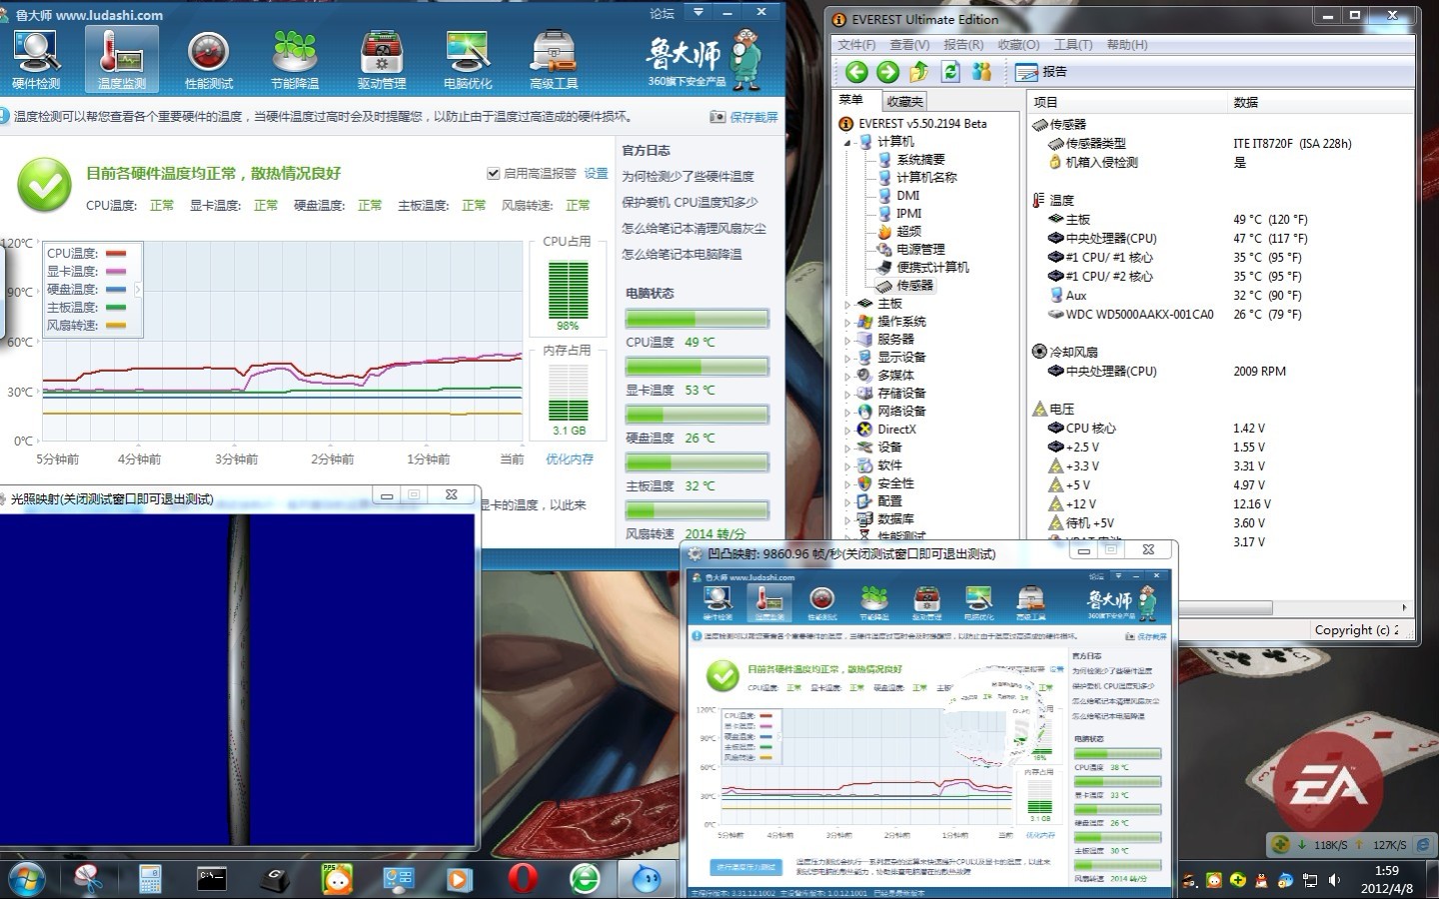The image size is (1439, 899).
Task: Open the media player taskbar icon
Action: point(460,879)
